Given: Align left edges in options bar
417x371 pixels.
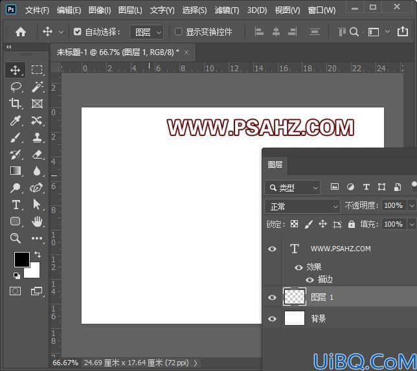Looking at the screenshot, I should point(259,32).
